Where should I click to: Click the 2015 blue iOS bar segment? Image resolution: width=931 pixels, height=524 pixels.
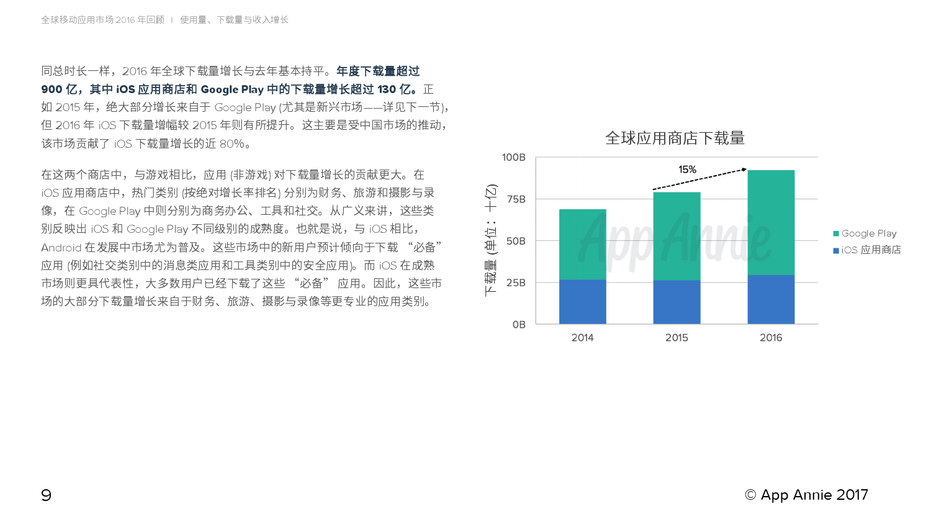[x=677, y=302]
